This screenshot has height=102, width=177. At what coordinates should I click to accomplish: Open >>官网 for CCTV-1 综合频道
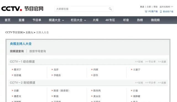[x=139, y=62]
